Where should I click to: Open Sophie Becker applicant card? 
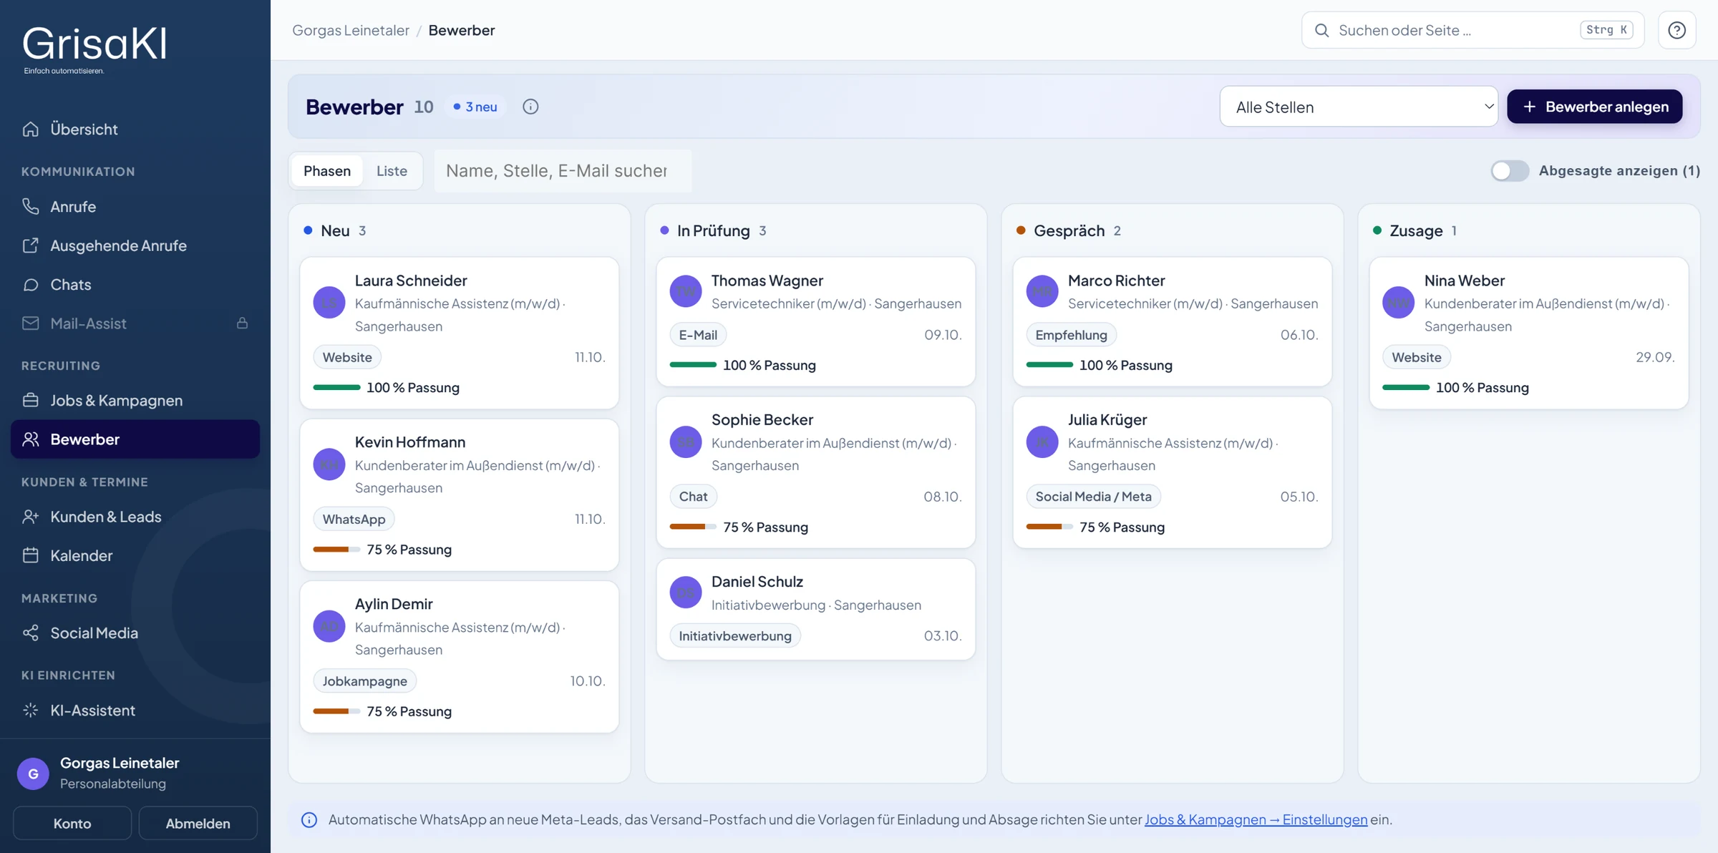[x=815, y=473]
